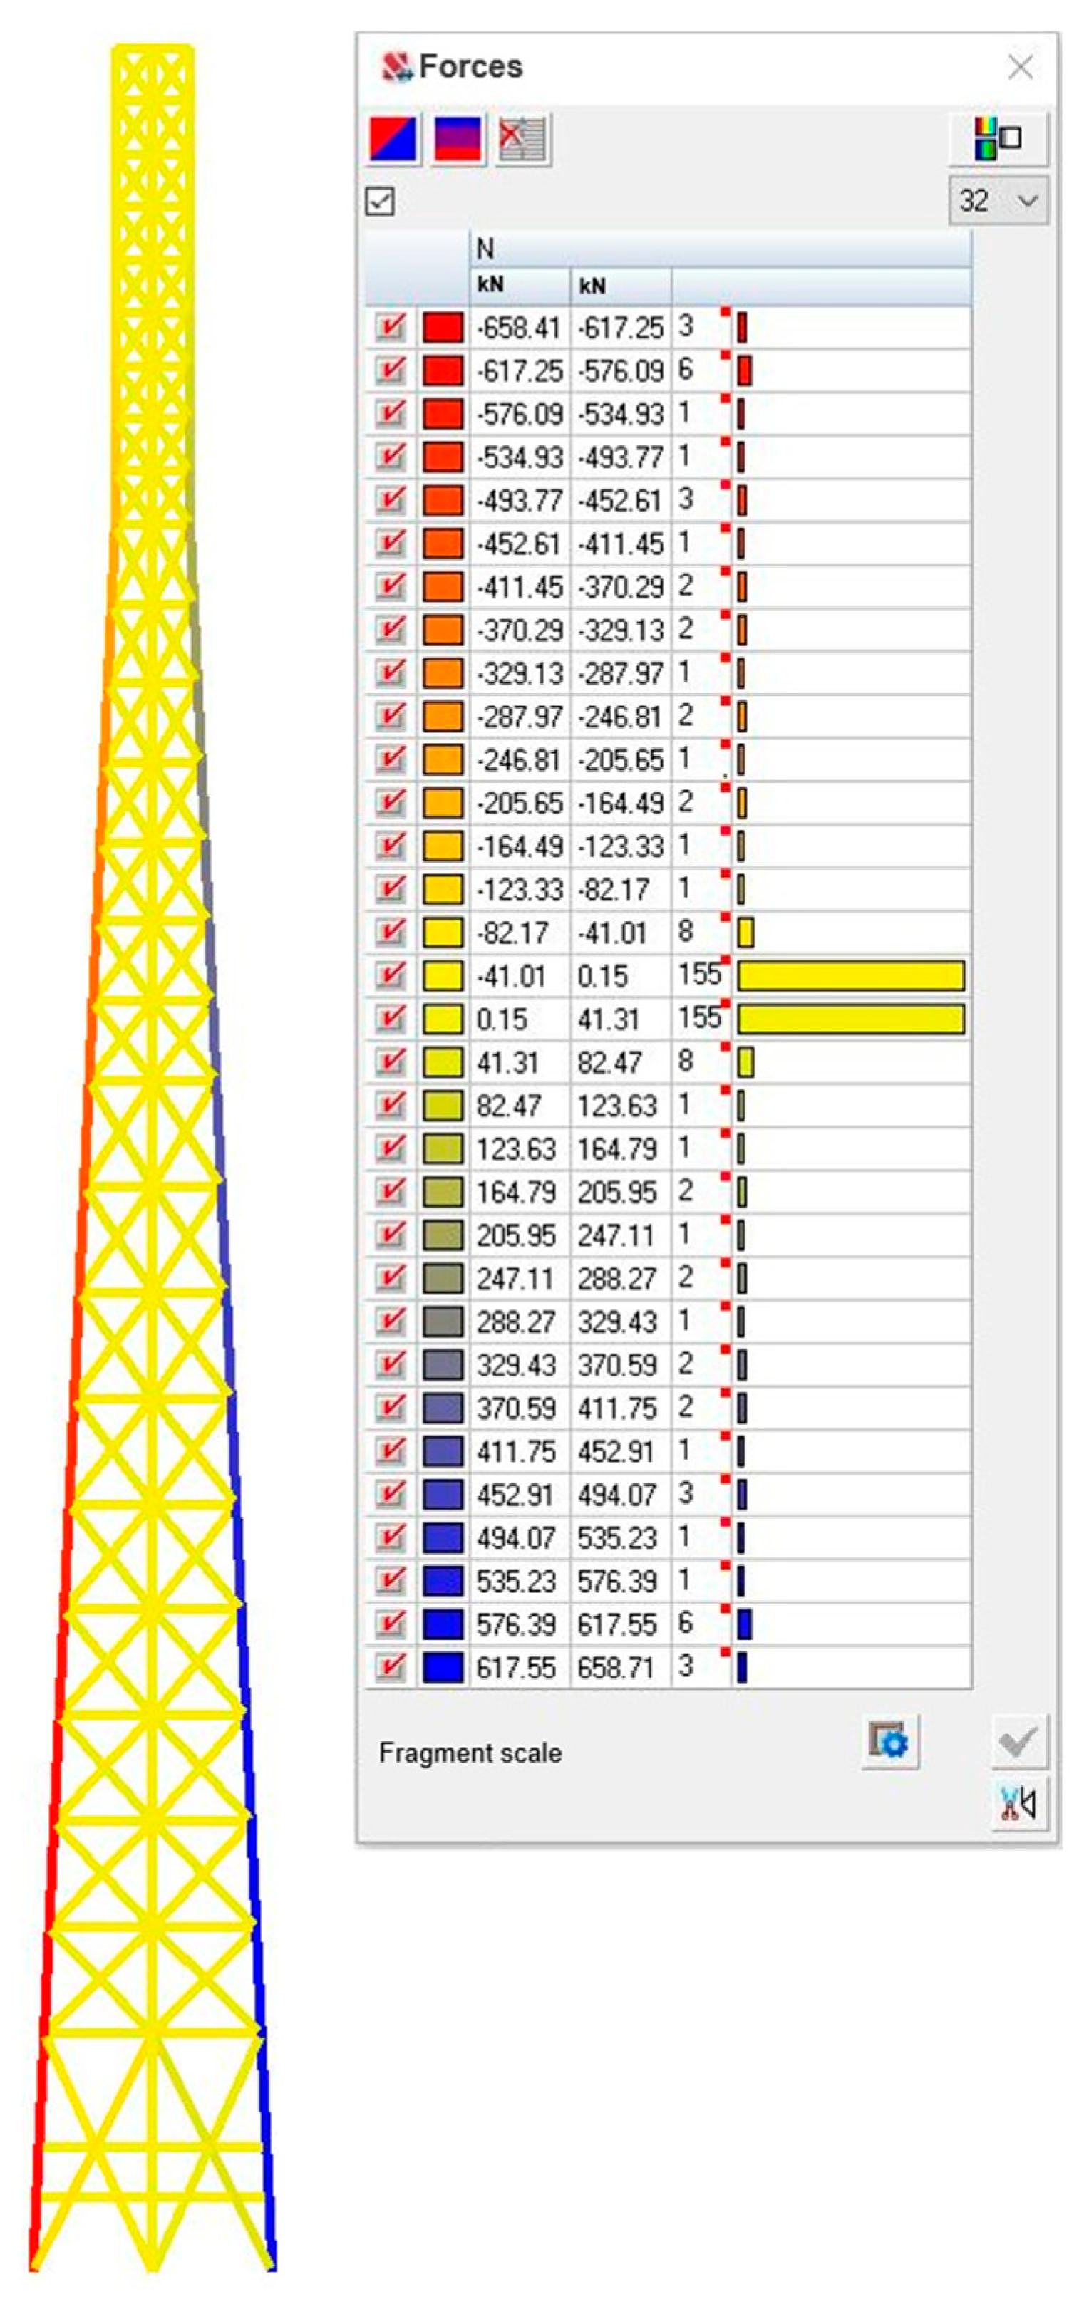This screenshot has height=2304, width=1089.
Task: Click the red swatch for -617.25 to -576.09
Action: (442, 370)
